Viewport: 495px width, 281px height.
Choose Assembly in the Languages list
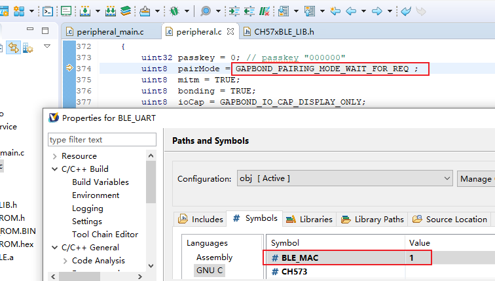(214, 257)
